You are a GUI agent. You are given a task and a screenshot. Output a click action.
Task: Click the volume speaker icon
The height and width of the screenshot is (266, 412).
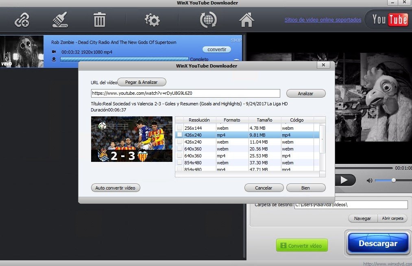369,180
